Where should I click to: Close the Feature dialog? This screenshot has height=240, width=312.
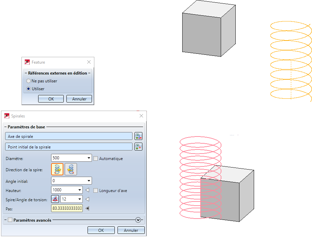tap(89, 62)
